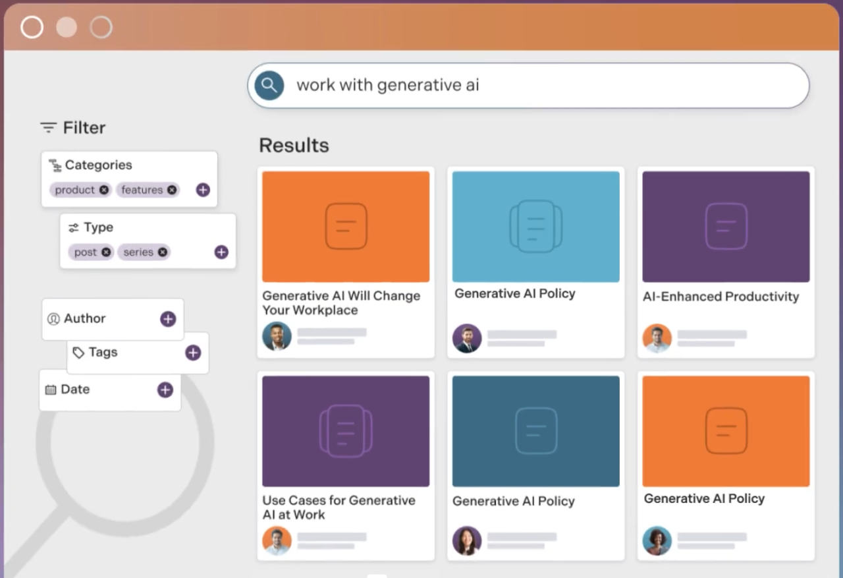The image size is (843, 578).
Task: Open Generative AI Will Change Your Workplace
Action: 341,303
